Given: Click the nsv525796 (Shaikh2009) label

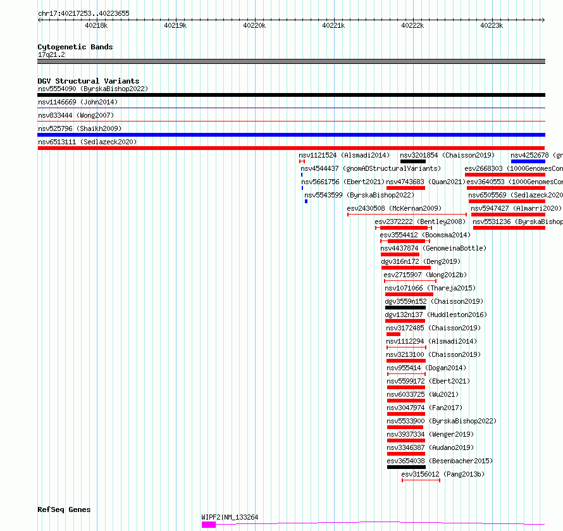Looking at the screenshot, I should (80, 128).
